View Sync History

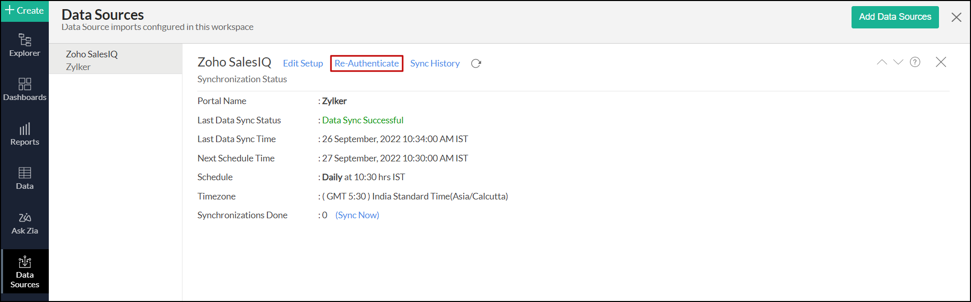tap(435, 63)
